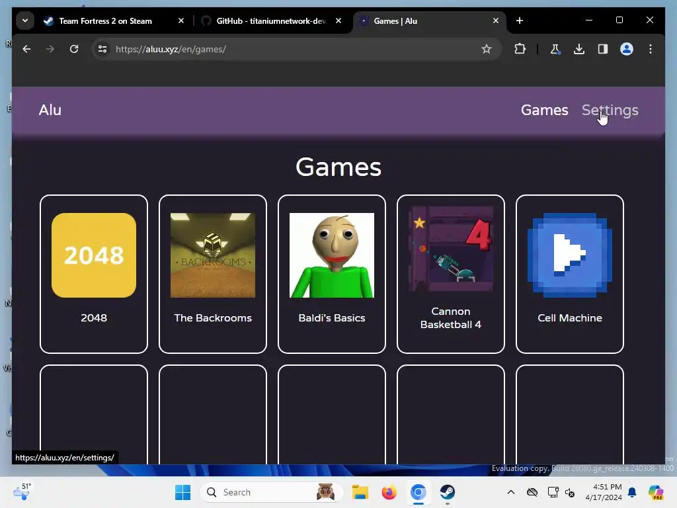
Task: Open the Alu home logo link
Action: (50, 110)
